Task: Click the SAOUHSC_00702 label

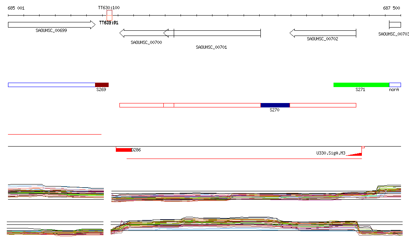Action: pyautogui.click(x=322, y=39)
